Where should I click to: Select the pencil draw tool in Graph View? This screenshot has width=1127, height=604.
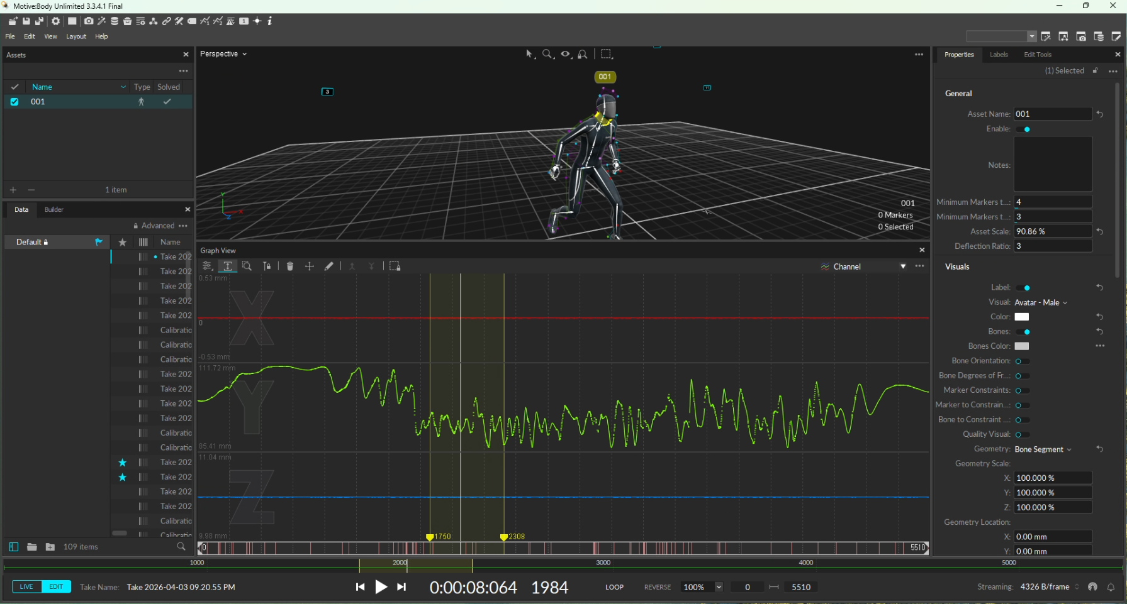point(328,266)
